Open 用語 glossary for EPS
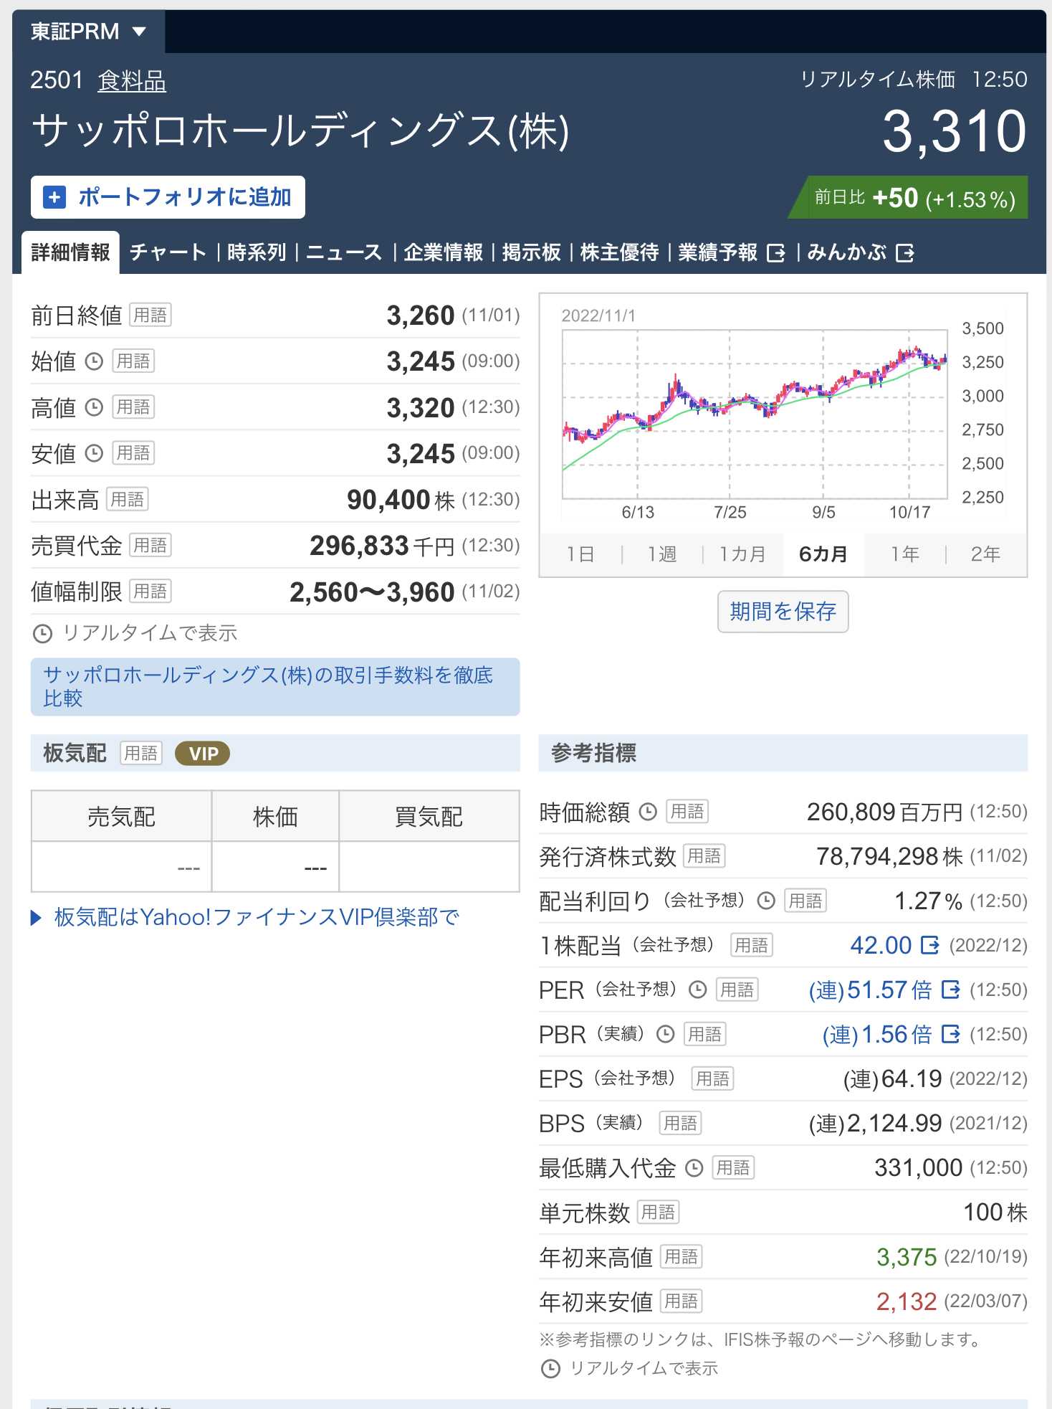Viewport: 1052px width, 1409px height. point(712,1078)
